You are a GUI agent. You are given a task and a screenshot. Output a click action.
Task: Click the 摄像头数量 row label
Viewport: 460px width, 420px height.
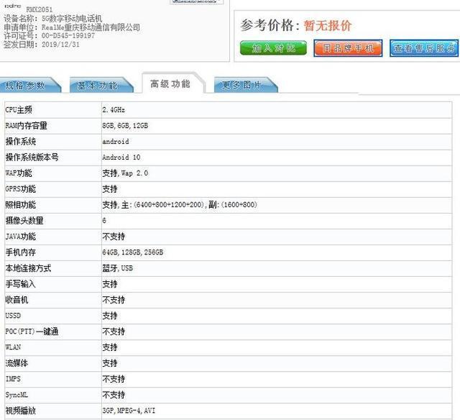click(24, 221)
